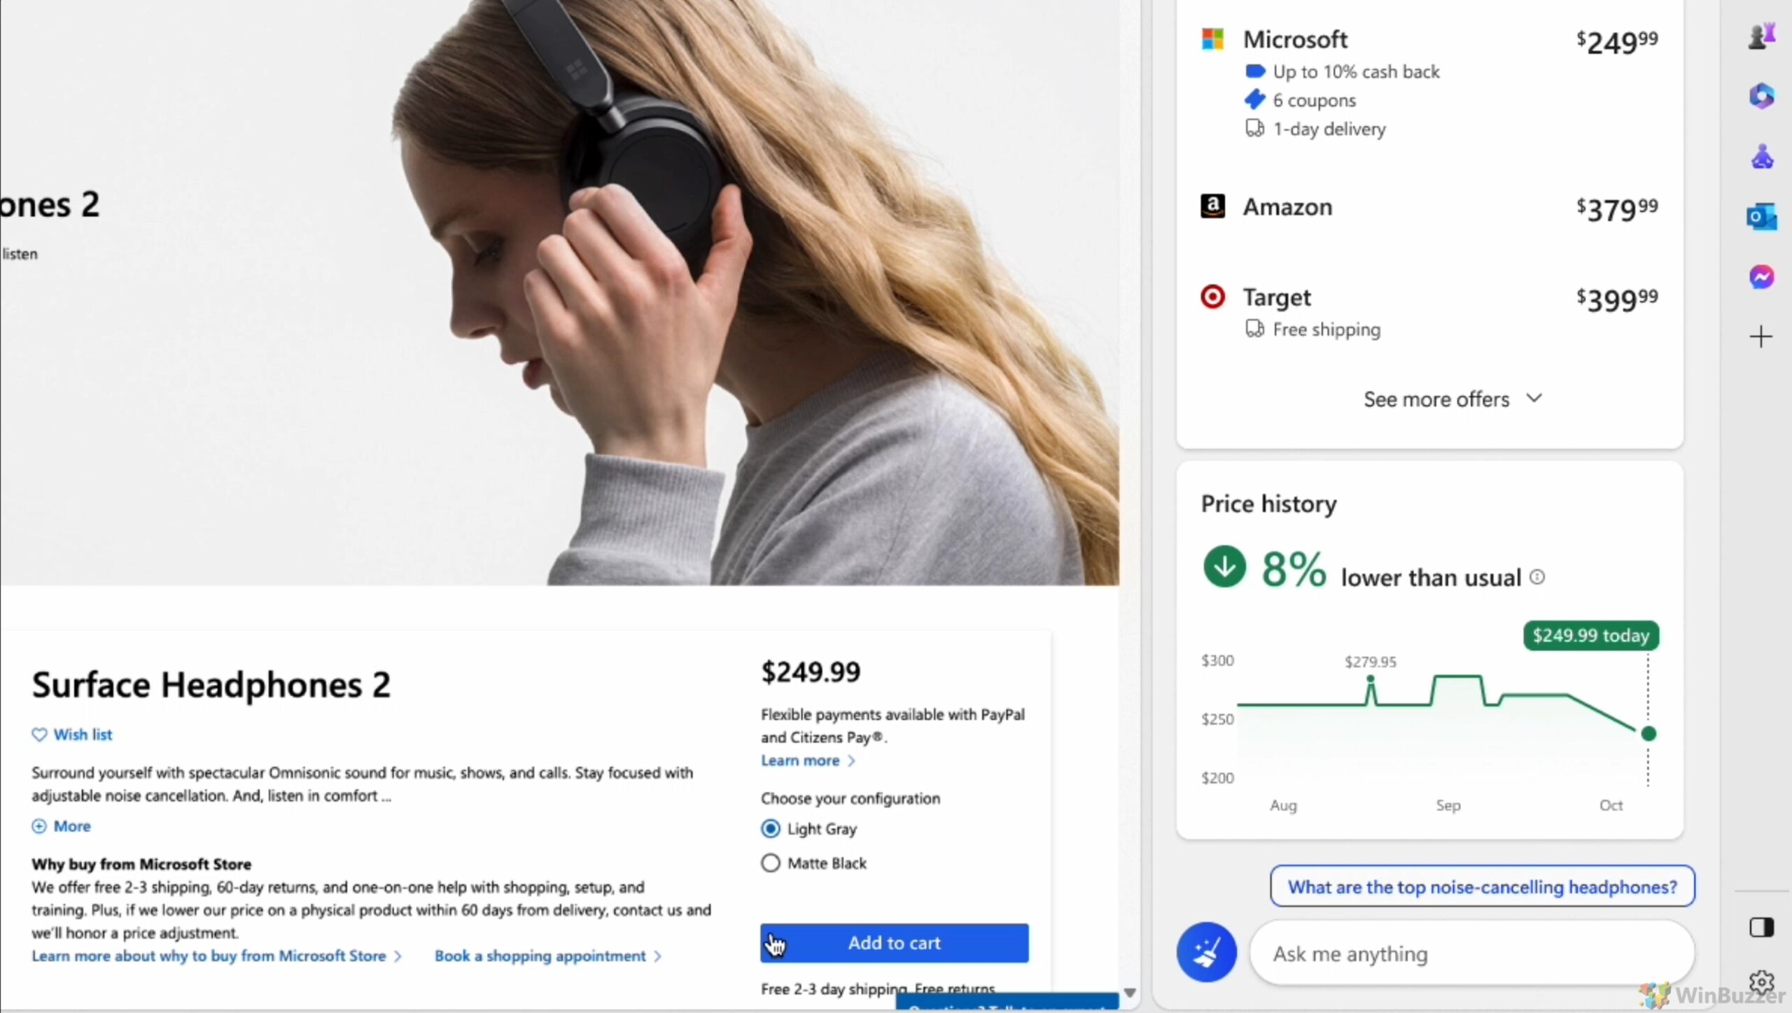Open Messenger from the Edge sidebar
Screen dimensions: 1792x1013
coord(1761,277)
